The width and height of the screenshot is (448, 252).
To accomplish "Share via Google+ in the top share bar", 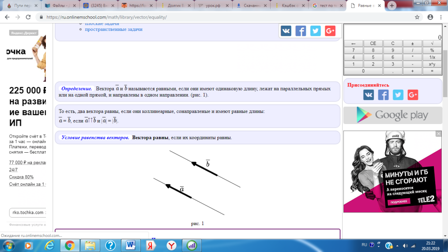I will (x=330, y=31).
